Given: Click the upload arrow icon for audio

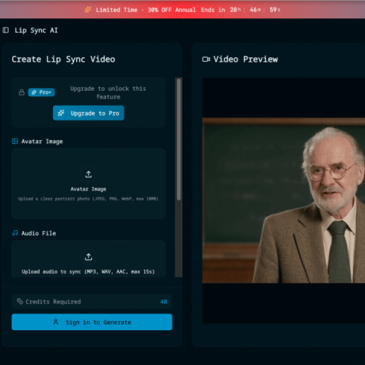Looking at the screenshot, I should 88,257.
